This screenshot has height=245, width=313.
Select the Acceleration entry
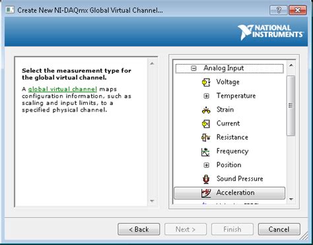(229, 193)
